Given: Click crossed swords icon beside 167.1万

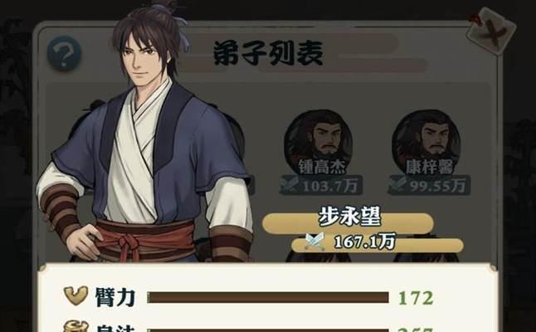Looking at the screenshot, I should click(x=314, y=242).
